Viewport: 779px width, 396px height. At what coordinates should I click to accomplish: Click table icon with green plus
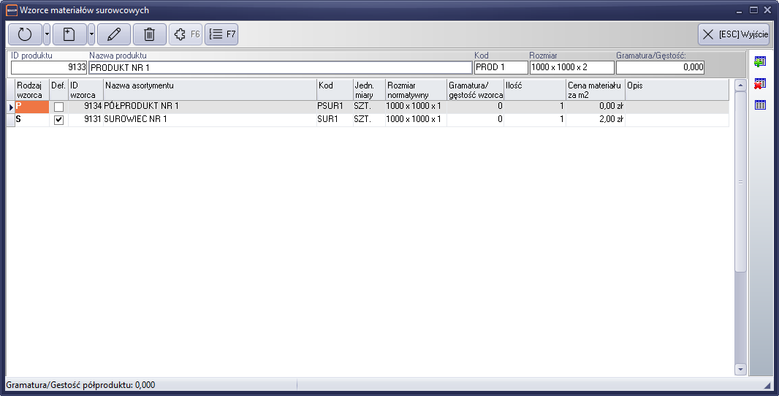760,62
